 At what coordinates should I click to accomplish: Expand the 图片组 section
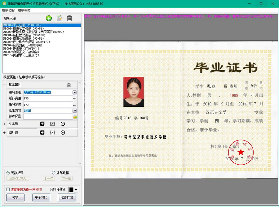4,132
